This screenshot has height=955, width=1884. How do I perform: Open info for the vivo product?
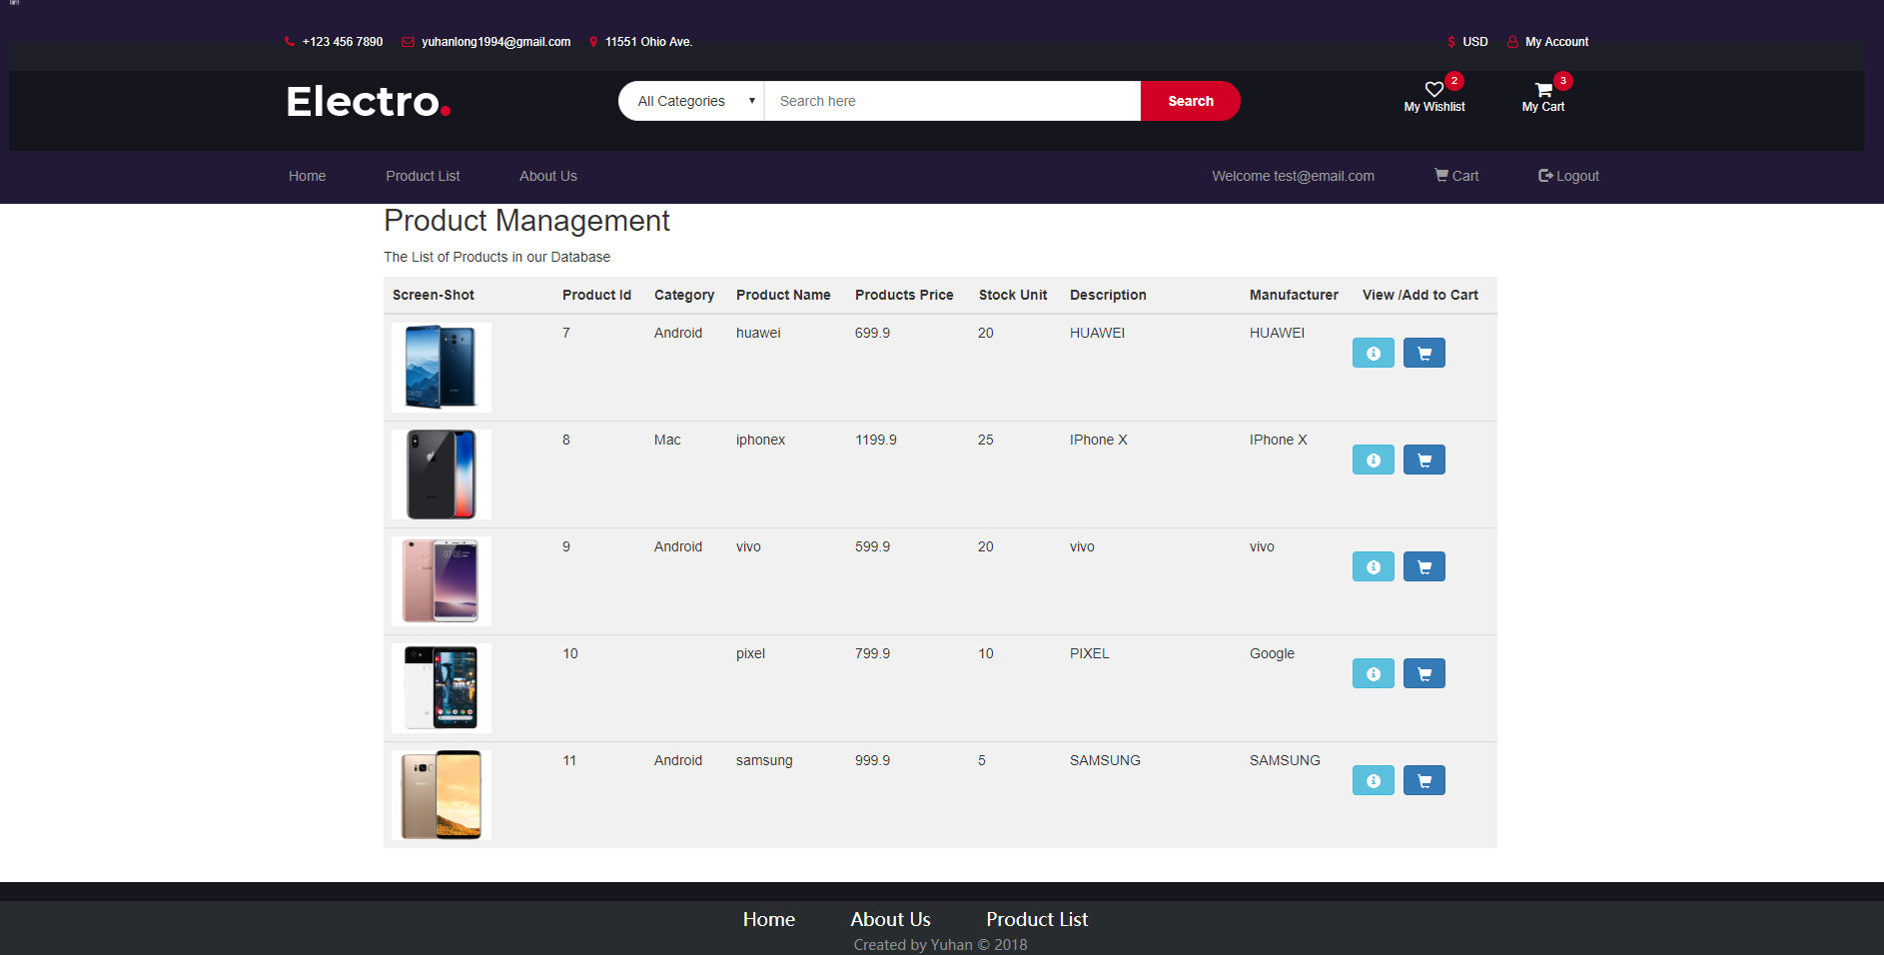pyautogui.click(x=1373, y=566)
